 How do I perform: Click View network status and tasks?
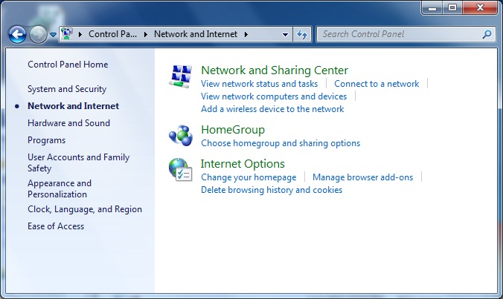click(259, 84)
